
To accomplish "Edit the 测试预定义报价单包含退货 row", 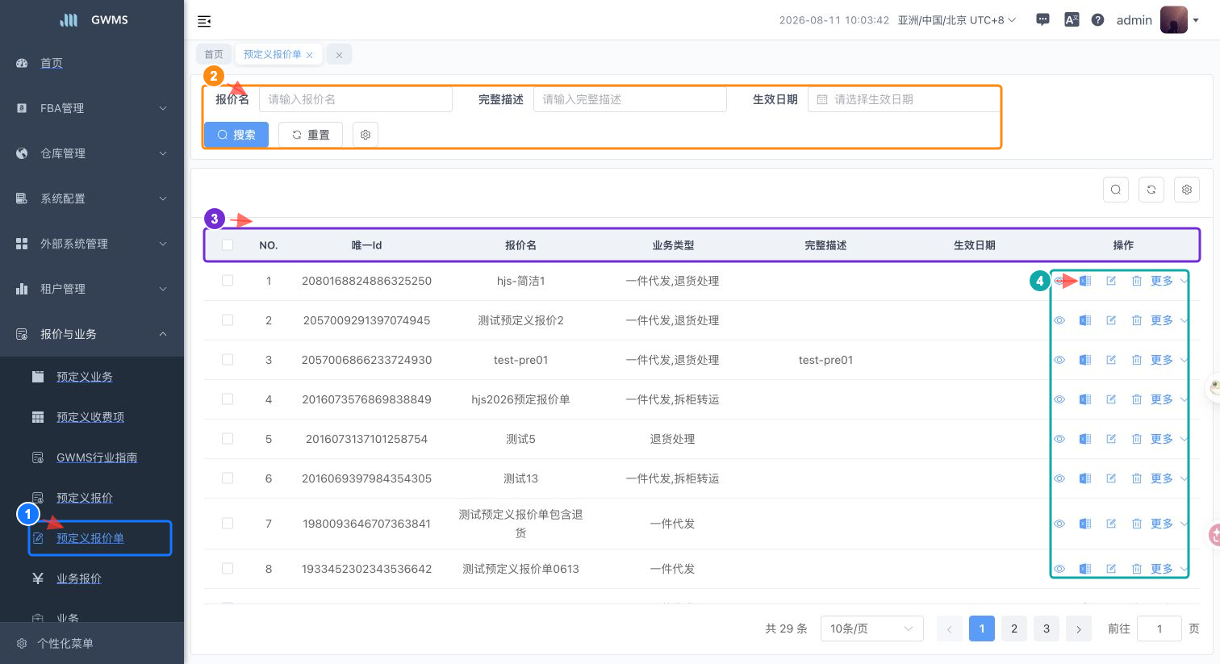I will (x=1111, y=524).
